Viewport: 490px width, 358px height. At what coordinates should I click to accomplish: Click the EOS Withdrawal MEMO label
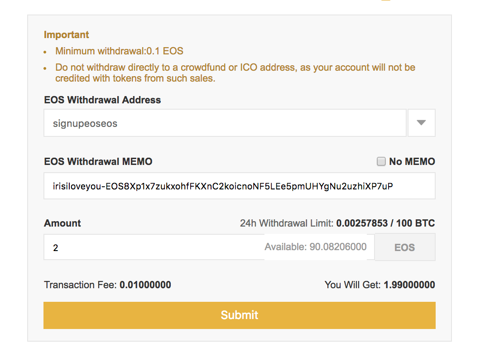coord(98,162)
